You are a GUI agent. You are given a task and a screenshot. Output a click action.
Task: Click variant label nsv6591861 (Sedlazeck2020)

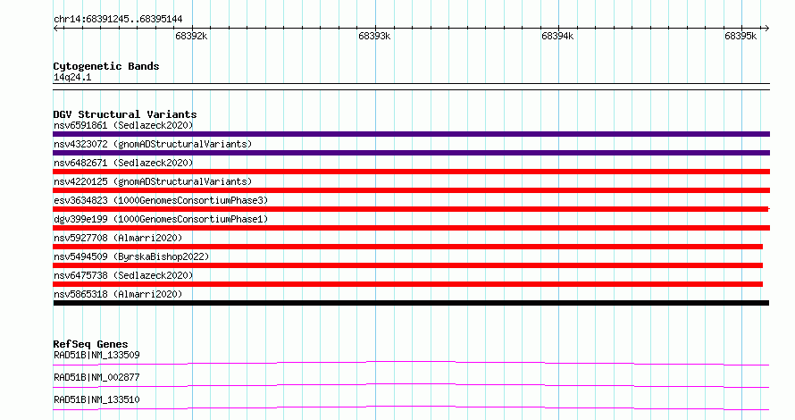pyautogui.click(x=123, y=125)
